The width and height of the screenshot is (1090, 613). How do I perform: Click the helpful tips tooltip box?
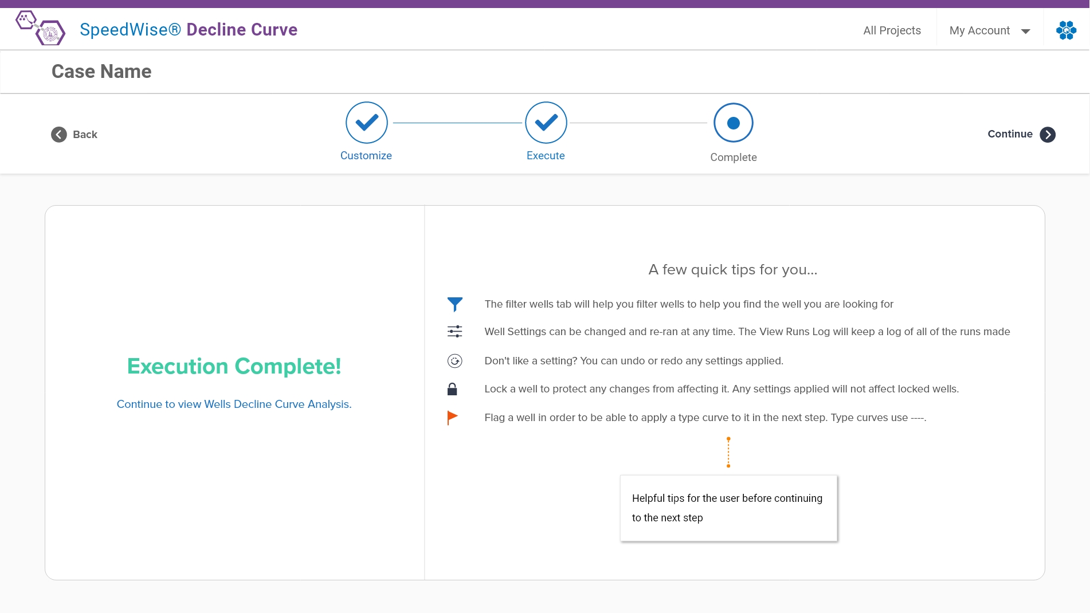pyautogui.click(x=728, y=508)
